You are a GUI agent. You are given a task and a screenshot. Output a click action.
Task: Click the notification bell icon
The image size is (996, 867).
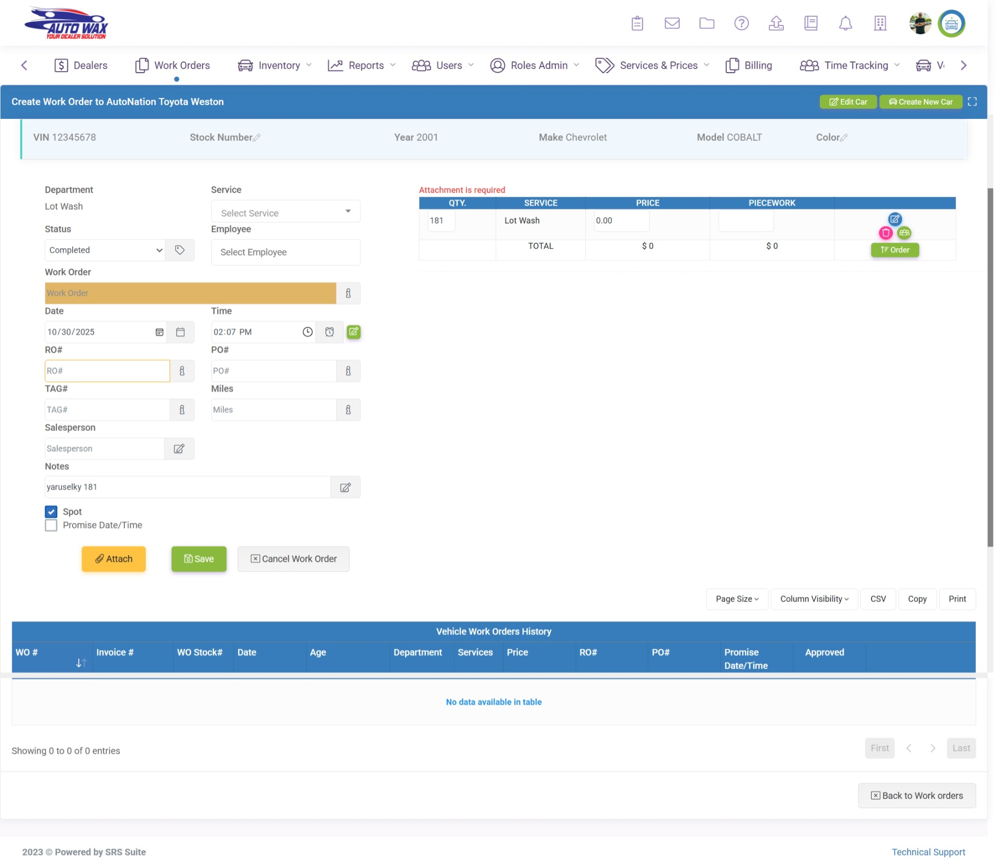click(845, 23)
